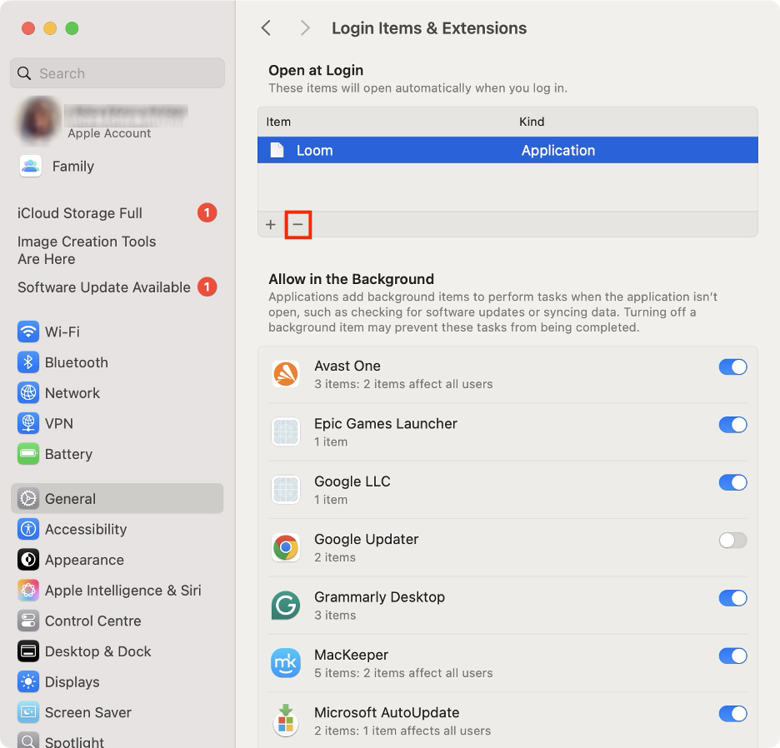Navigate back with the left chevron arrow
780x748 pixels.
(x=266, y=27)
